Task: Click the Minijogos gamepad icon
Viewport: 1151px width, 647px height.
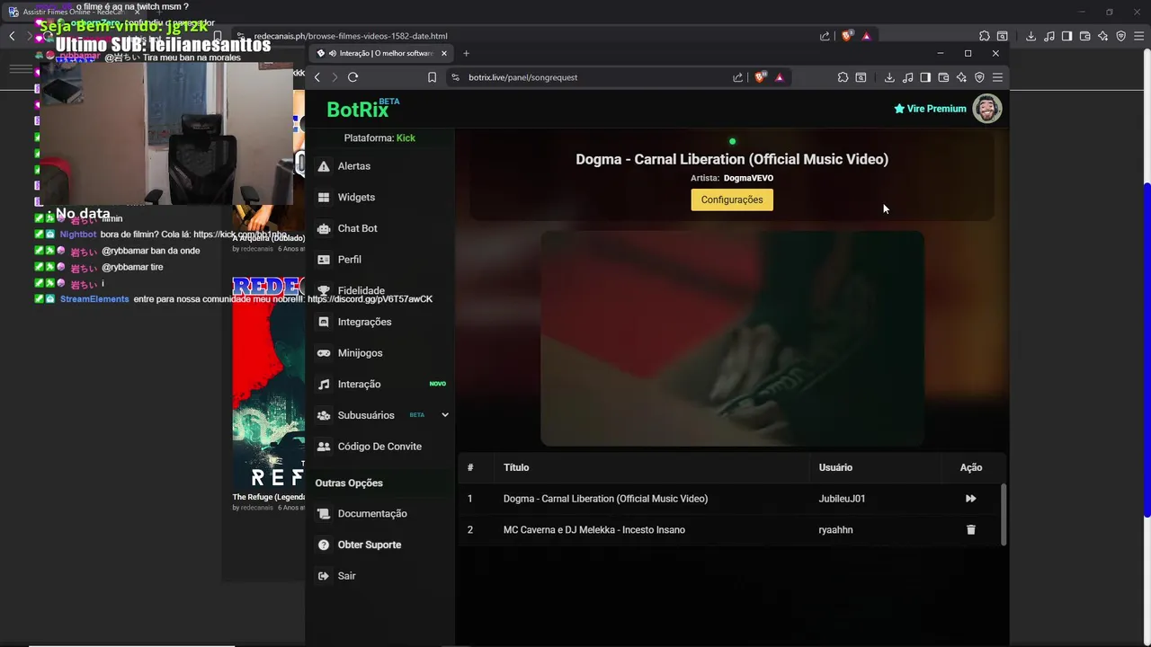Action: pos(324,353)
